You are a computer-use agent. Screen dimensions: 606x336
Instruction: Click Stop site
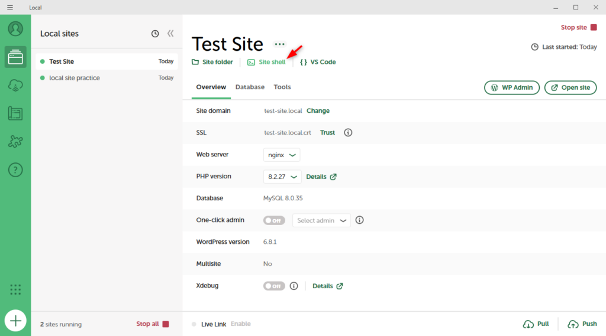[579, 27]
